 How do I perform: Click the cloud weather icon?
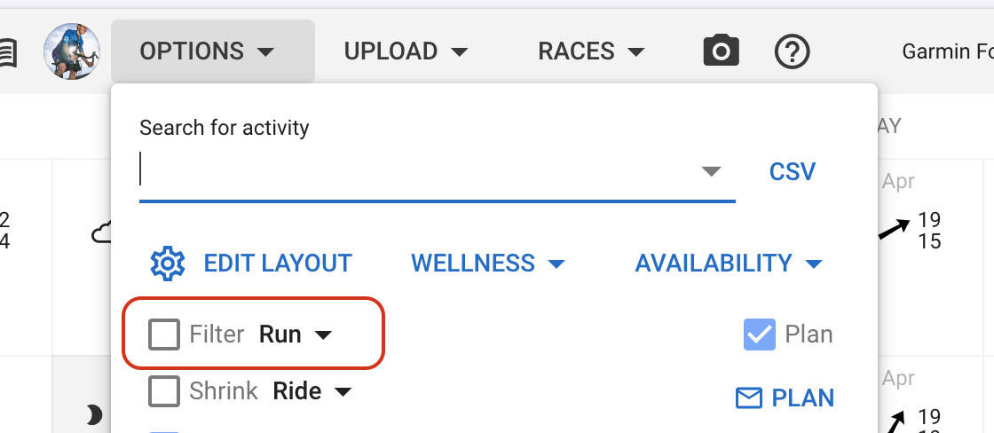coord(102,234)
